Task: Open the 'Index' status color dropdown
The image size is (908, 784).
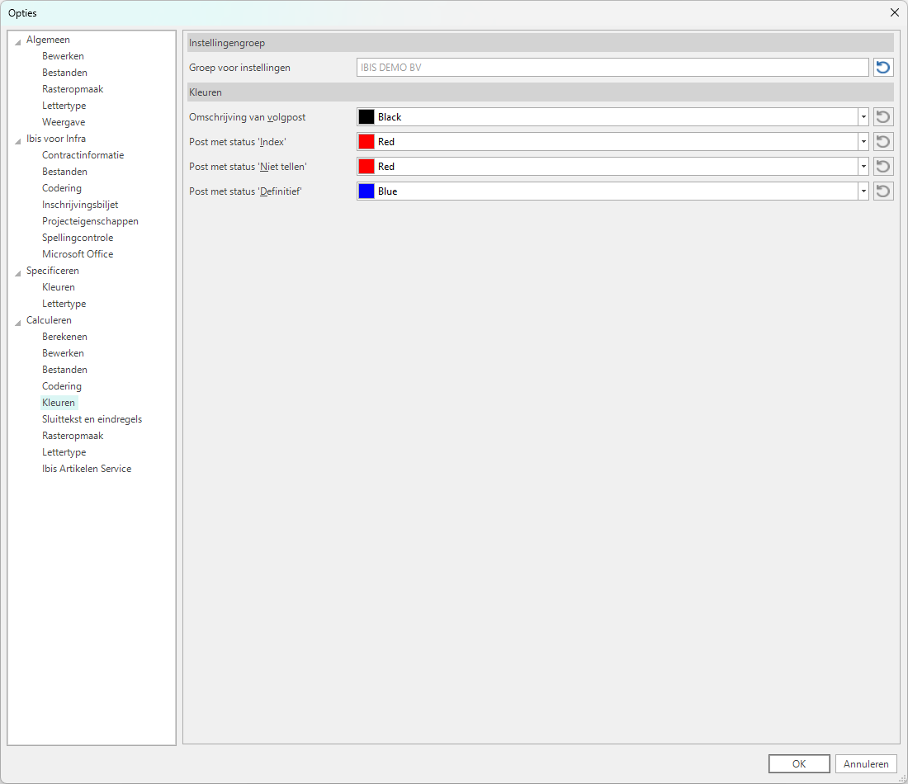Action: point(863,142)
